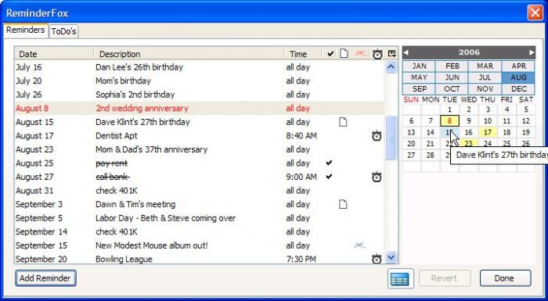
Task: Click the list scrollbar up arrow
Action: [391, 66]
